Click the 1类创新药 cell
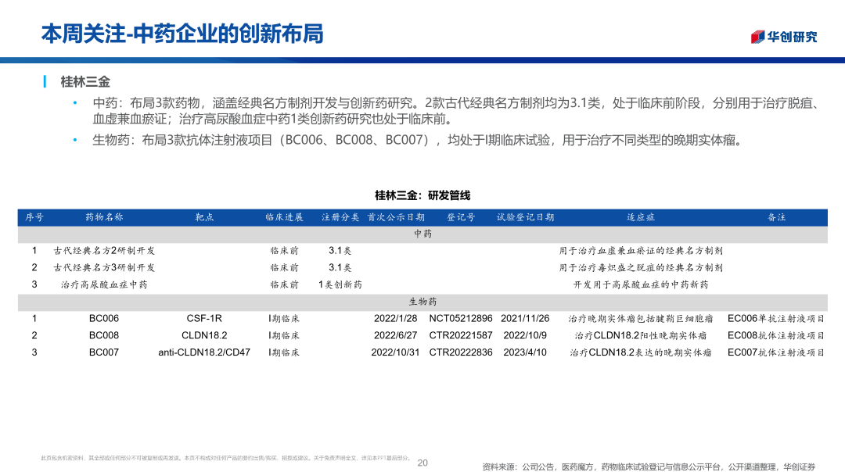The height and width of the screenshot is (472, 845). tap(340, 284)
